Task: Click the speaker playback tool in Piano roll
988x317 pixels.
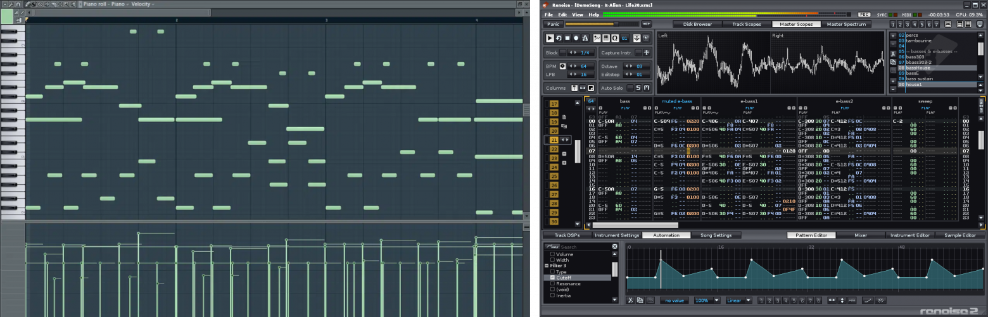Action: 73,4
